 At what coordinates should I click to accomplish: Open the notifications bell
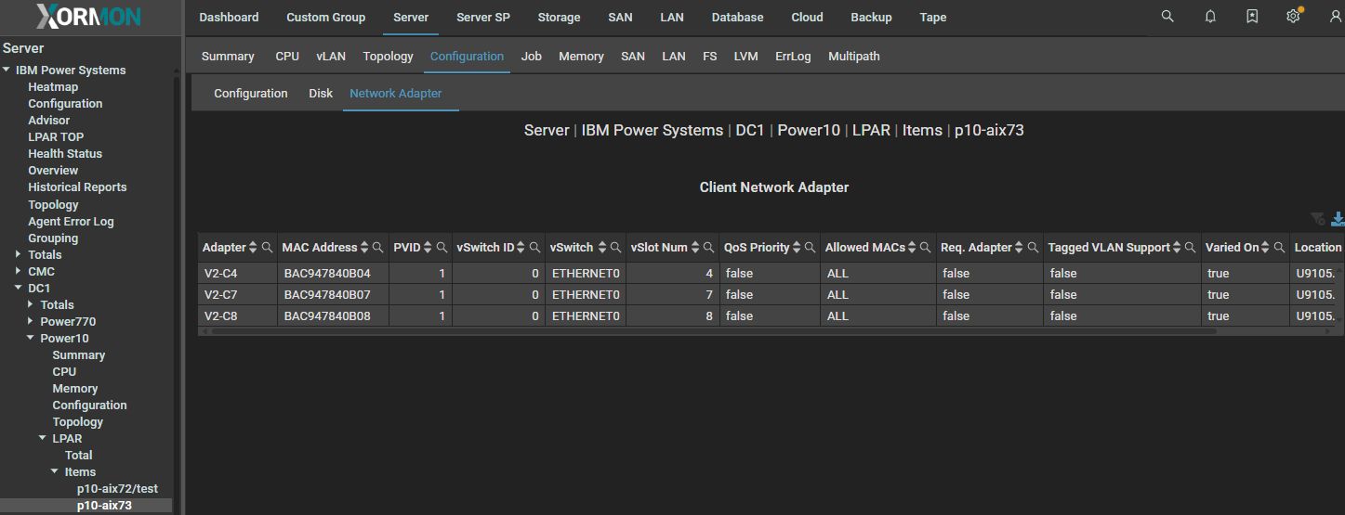(1210, 17)
